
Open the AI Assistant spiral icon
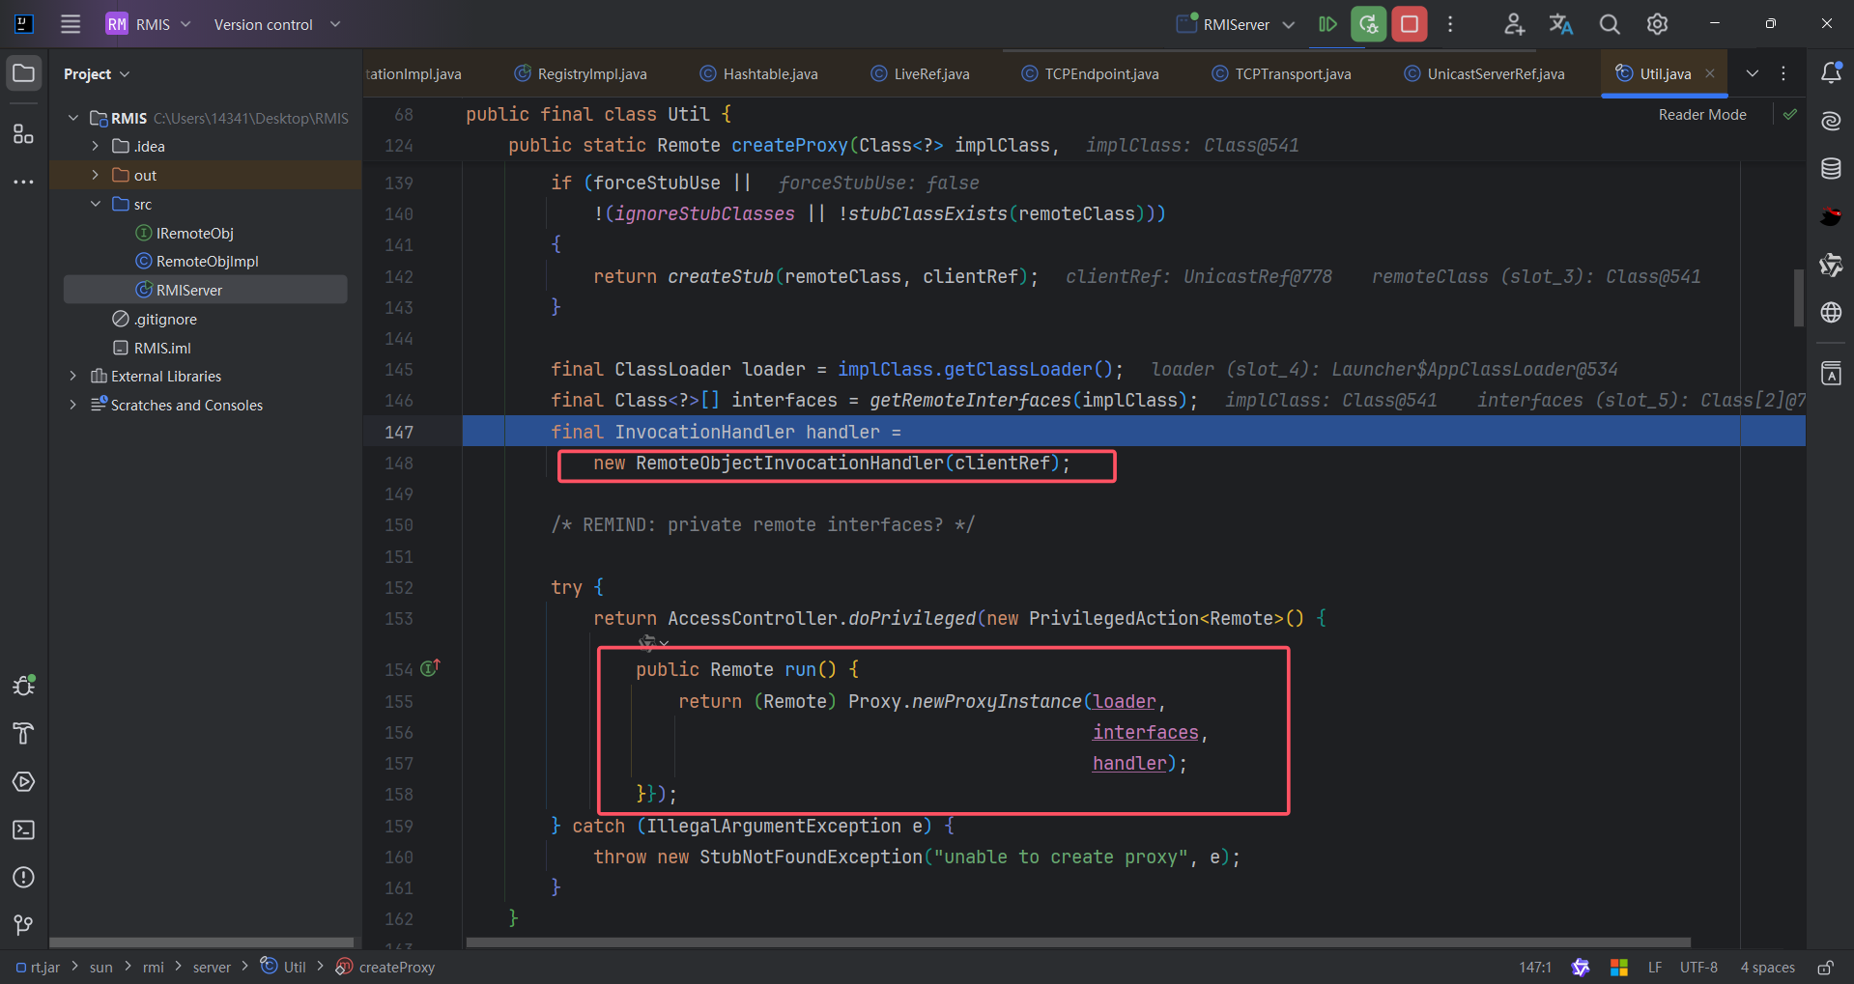click(x=1831, y=121)
